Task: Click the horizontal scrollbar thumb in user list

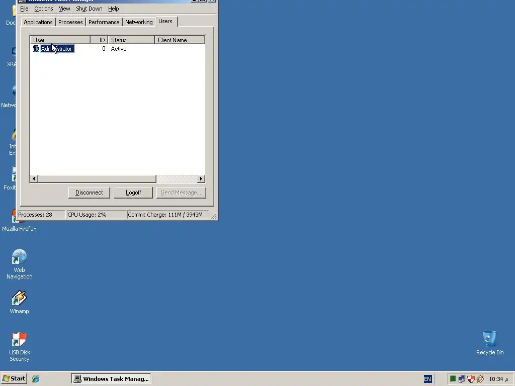Action: click(x=97, y=179)
